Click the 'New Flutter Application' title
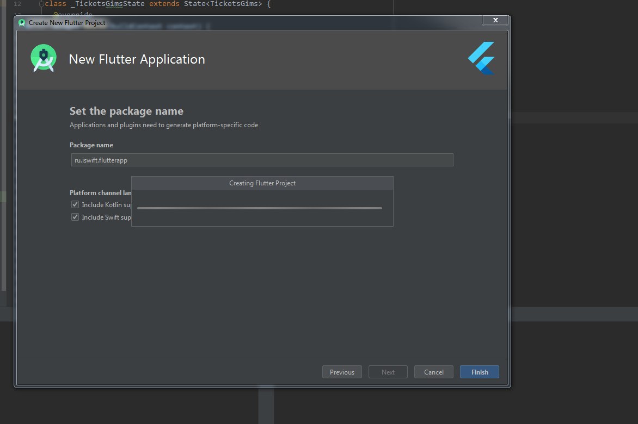The height and width of the screenshot is (424, 638). click(x=137, y=59)
